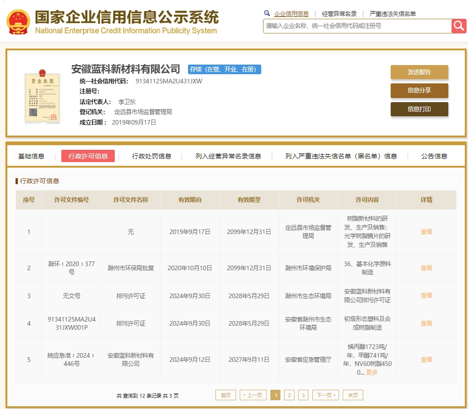Click 查看 for 91341125MA2U431JXW001P row

(x=426, y=323)
